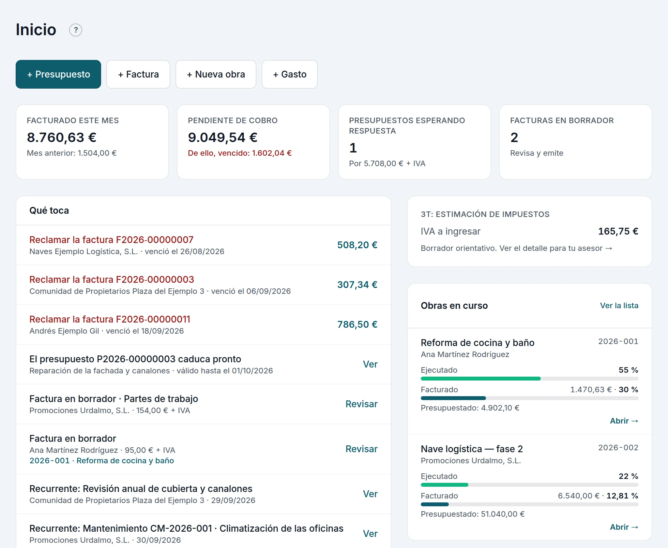Click Presupuestado: 51.040,00 € text
The width and height of the screenshot is (668, 548).
coord(473,514)
